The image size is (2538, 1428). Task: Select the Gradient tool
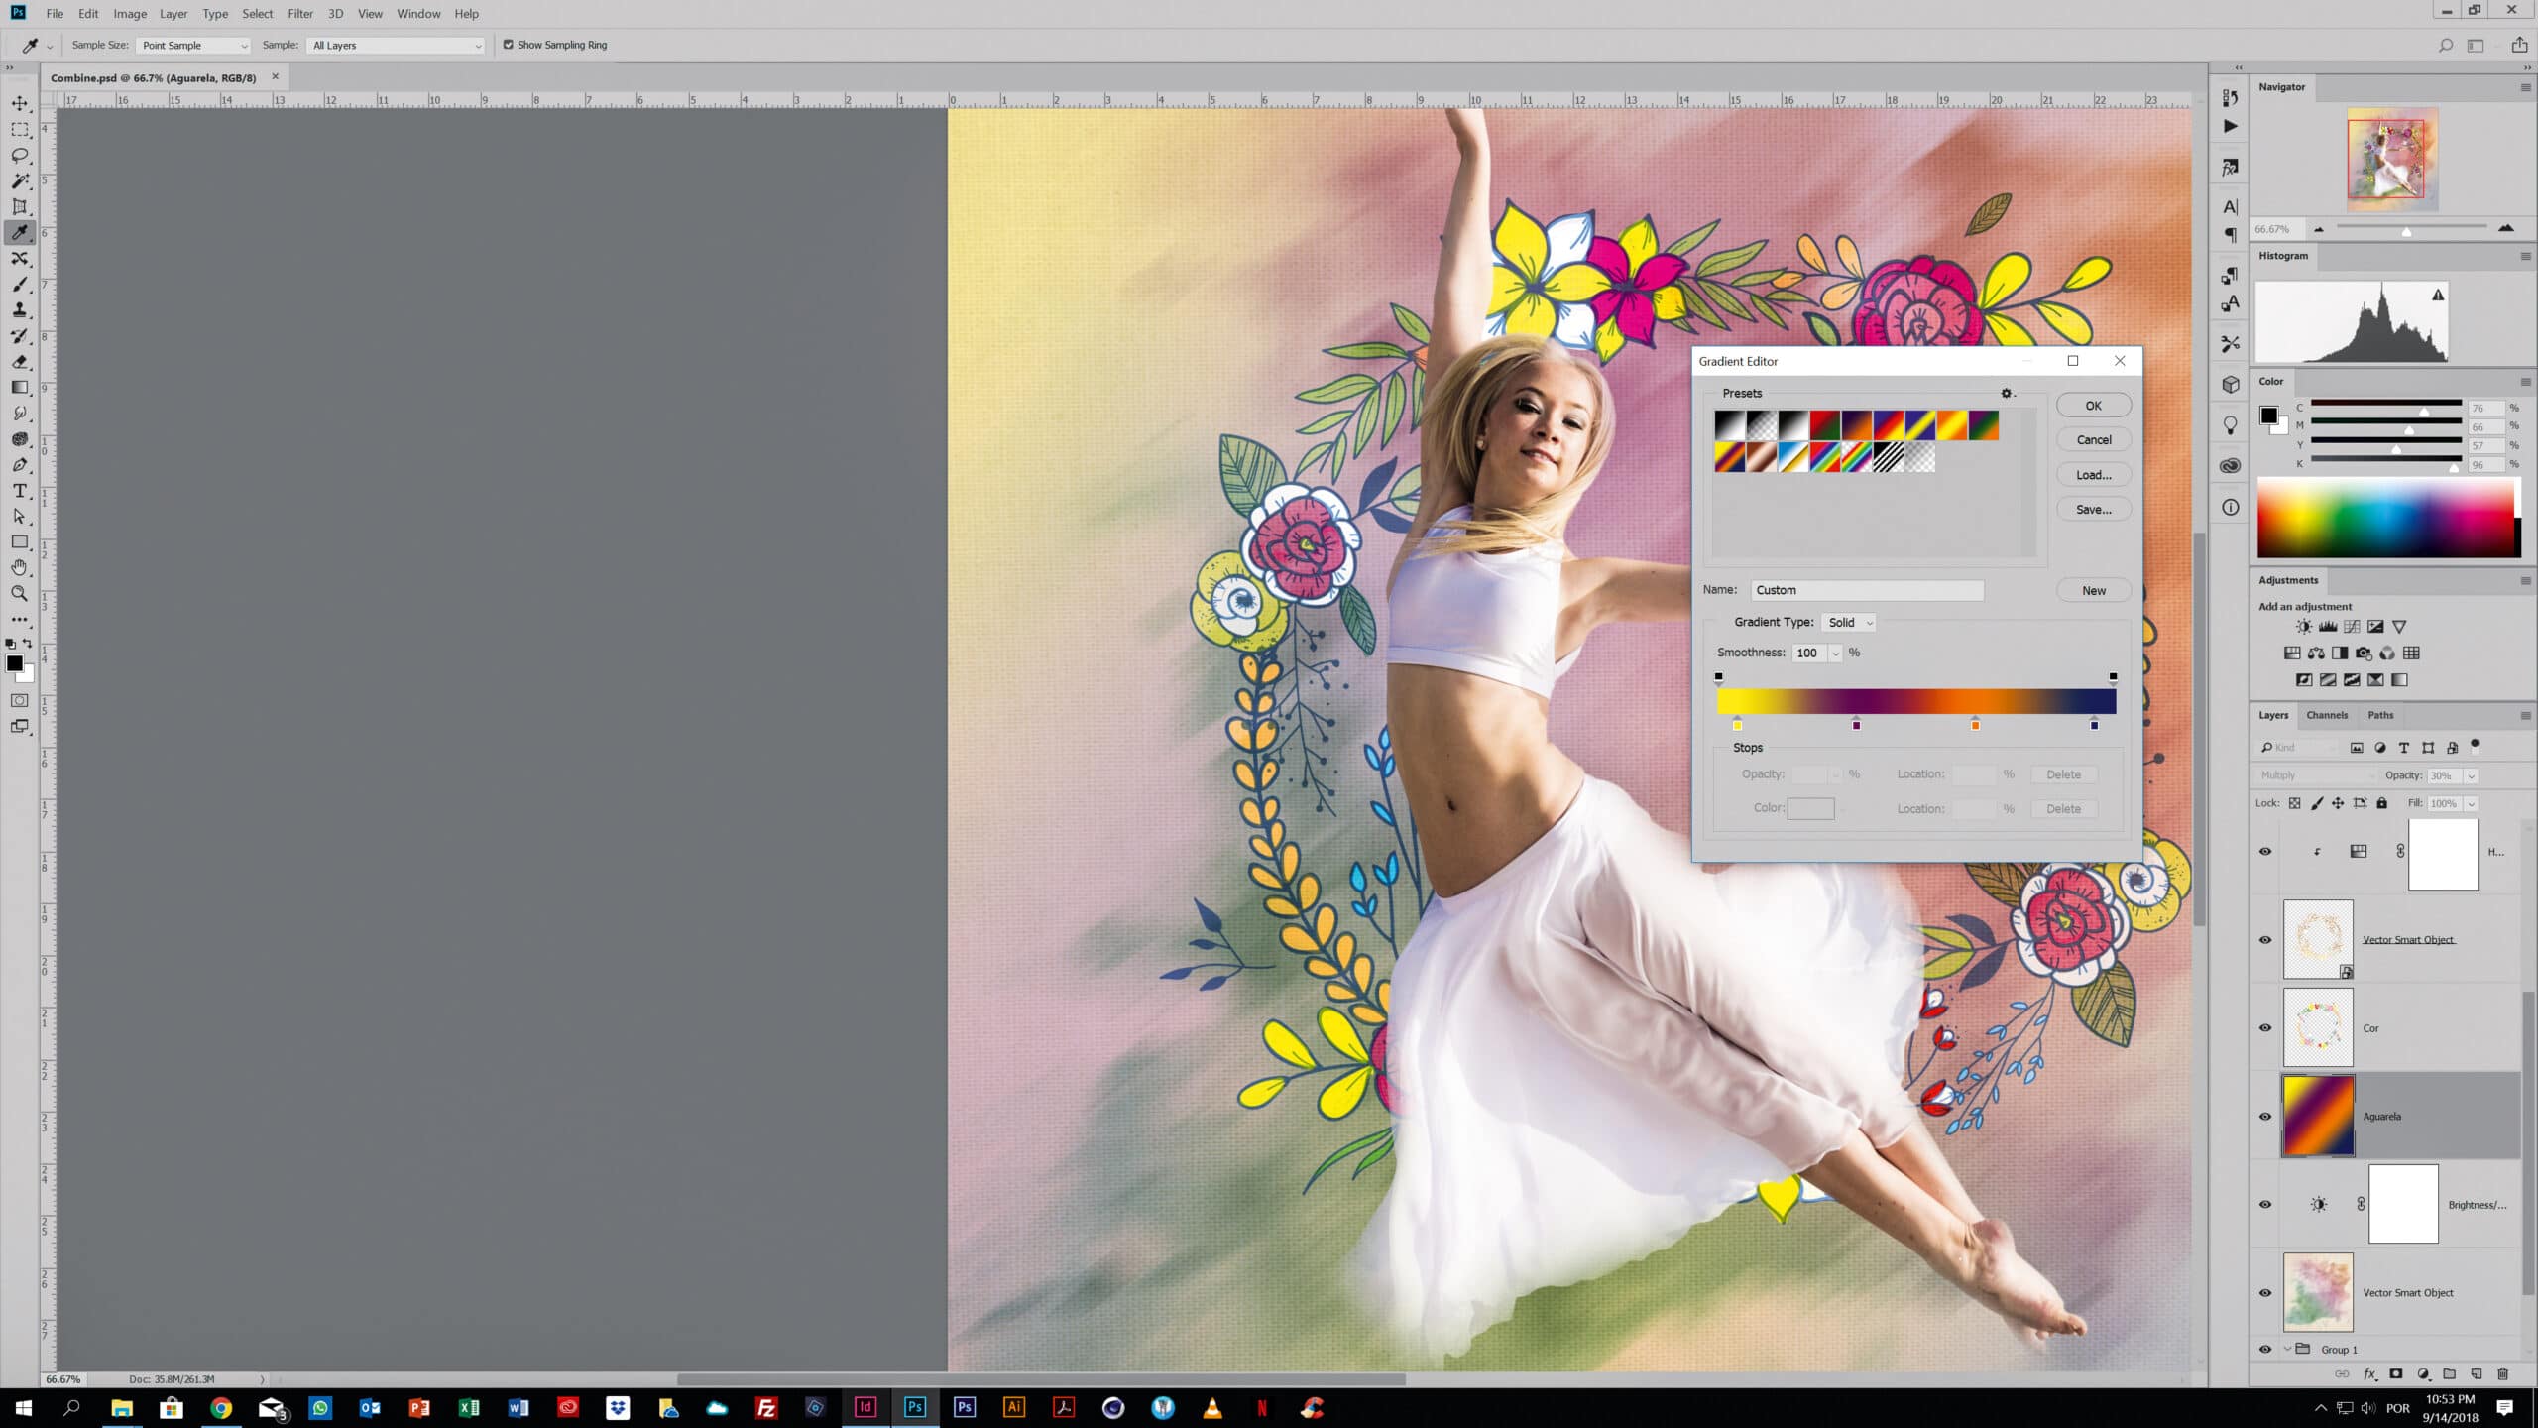pos(20,388)
